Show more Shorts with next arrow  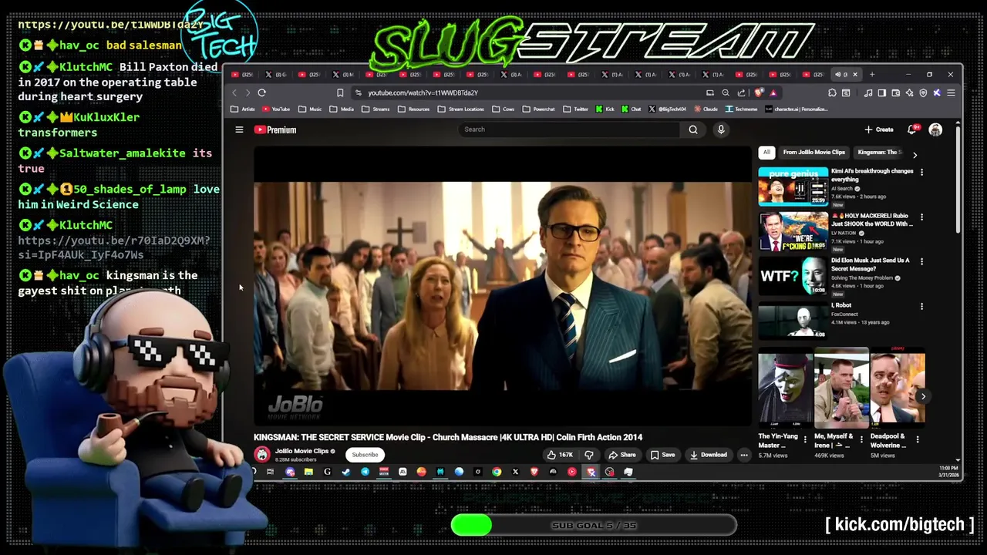[923, 396]
